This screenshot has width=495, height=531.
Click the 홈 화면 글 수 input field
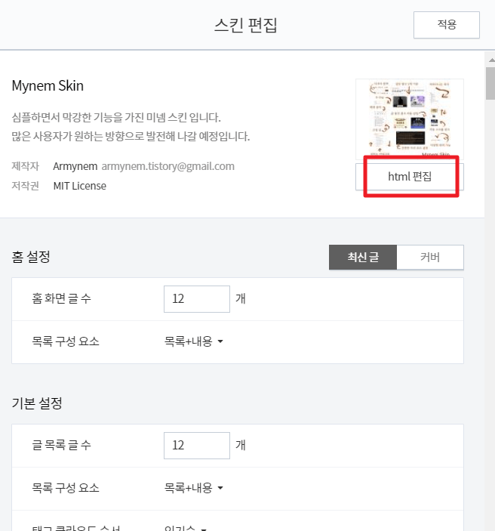197,299
